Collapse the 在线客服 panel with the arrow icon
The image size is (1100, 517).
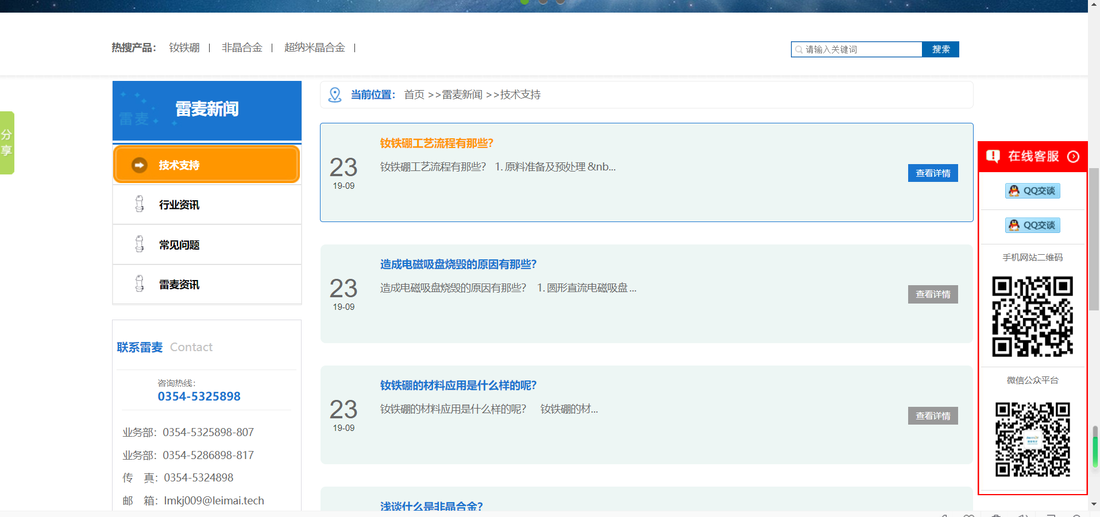tap(1073, 157)
